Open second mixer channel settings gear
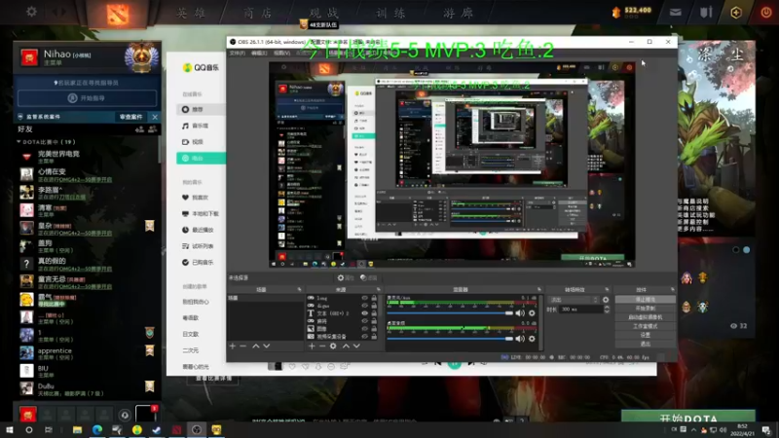779x438 pixels. (x=532, y=339)
